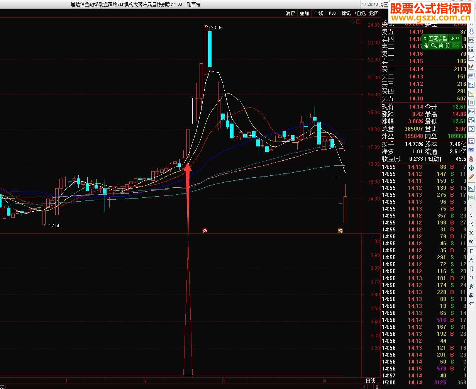This screenshot has width=476, height=389.
Task: Switch to 60-minute period
Action: click(471, 242)
